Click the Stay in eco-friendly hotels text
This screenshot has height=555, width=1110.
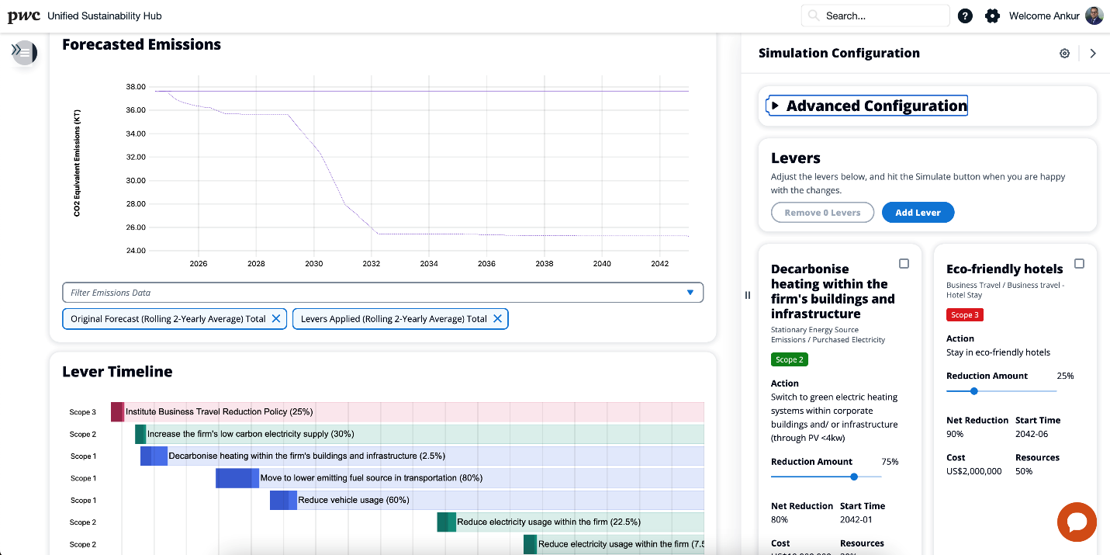(998, 352)
